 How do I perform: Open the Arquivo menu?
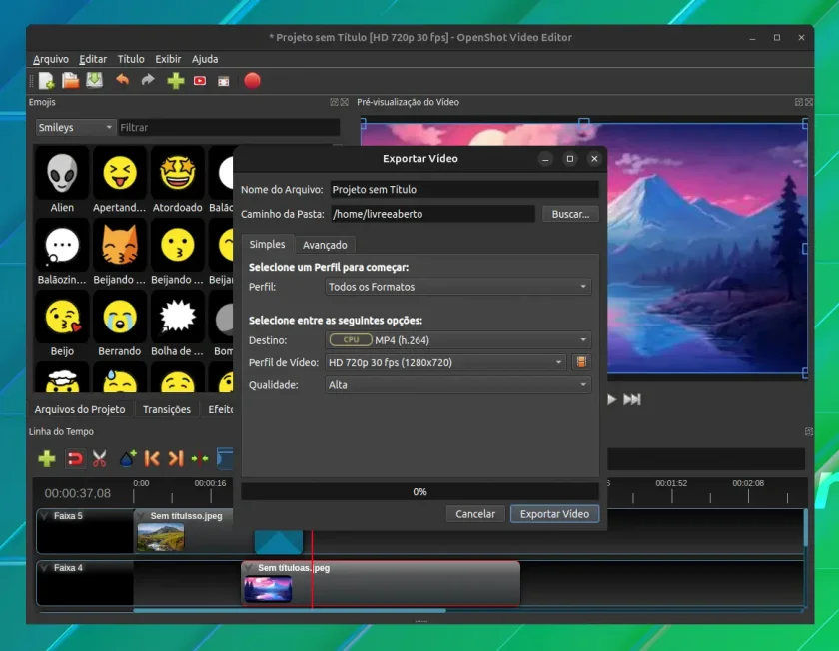click(x=51, y=59)
